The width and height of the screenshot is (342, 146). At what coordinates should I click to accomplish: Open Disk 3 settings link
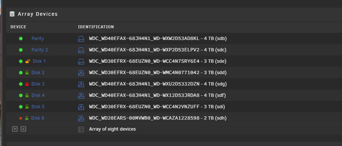38,84
